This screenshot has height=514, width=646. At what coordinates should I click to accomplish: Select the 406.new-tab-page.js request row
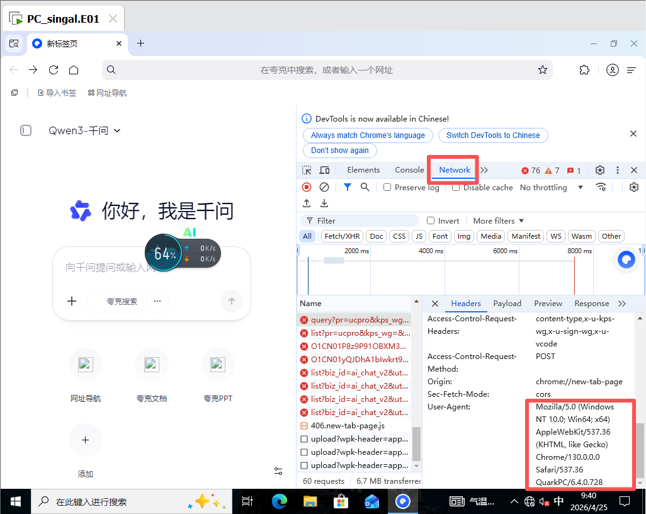point(354,426)
